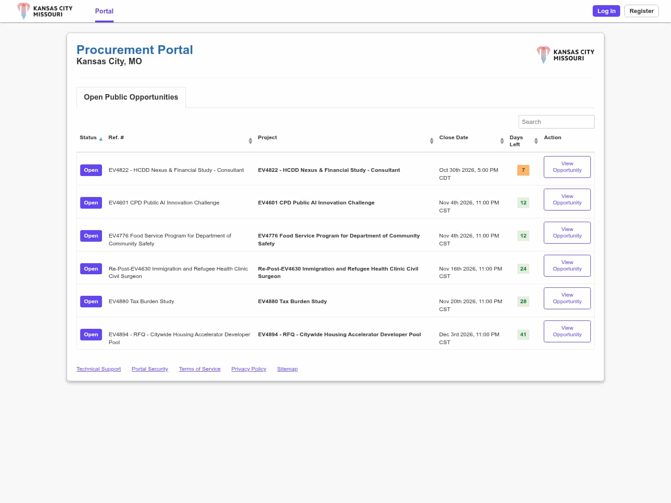
Task: Click close date Oct 30th 2026, 5:00 PM CDT
Action: click(x=469, y=174)
